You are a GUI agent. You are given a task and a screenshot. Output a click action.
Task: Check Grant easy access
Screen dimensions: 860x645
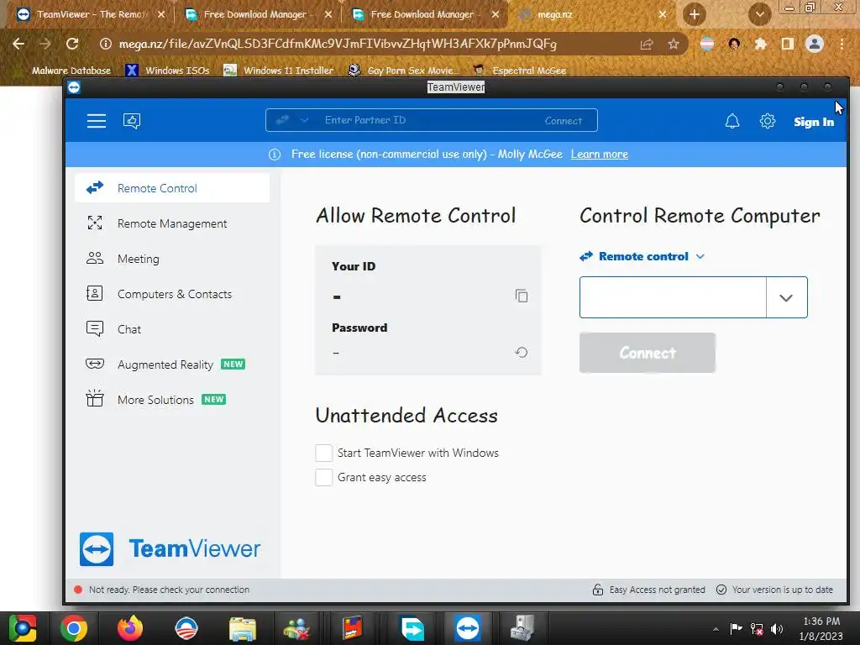tap(323, 477)
